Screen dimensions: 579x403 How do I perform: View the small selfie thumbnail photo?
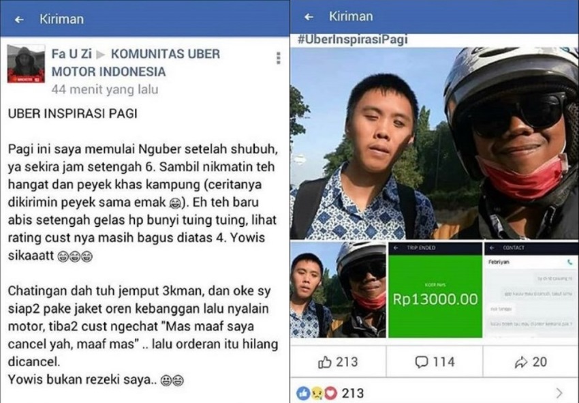pyautogui.click(x=338, y=290)
